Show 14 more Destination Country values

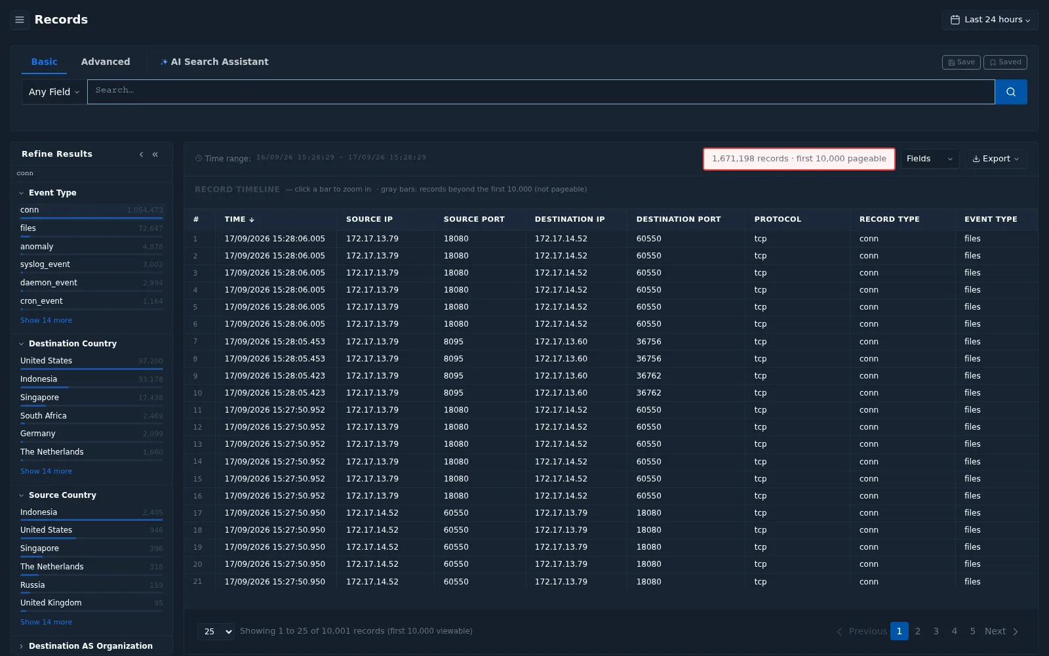coord(46,471)
